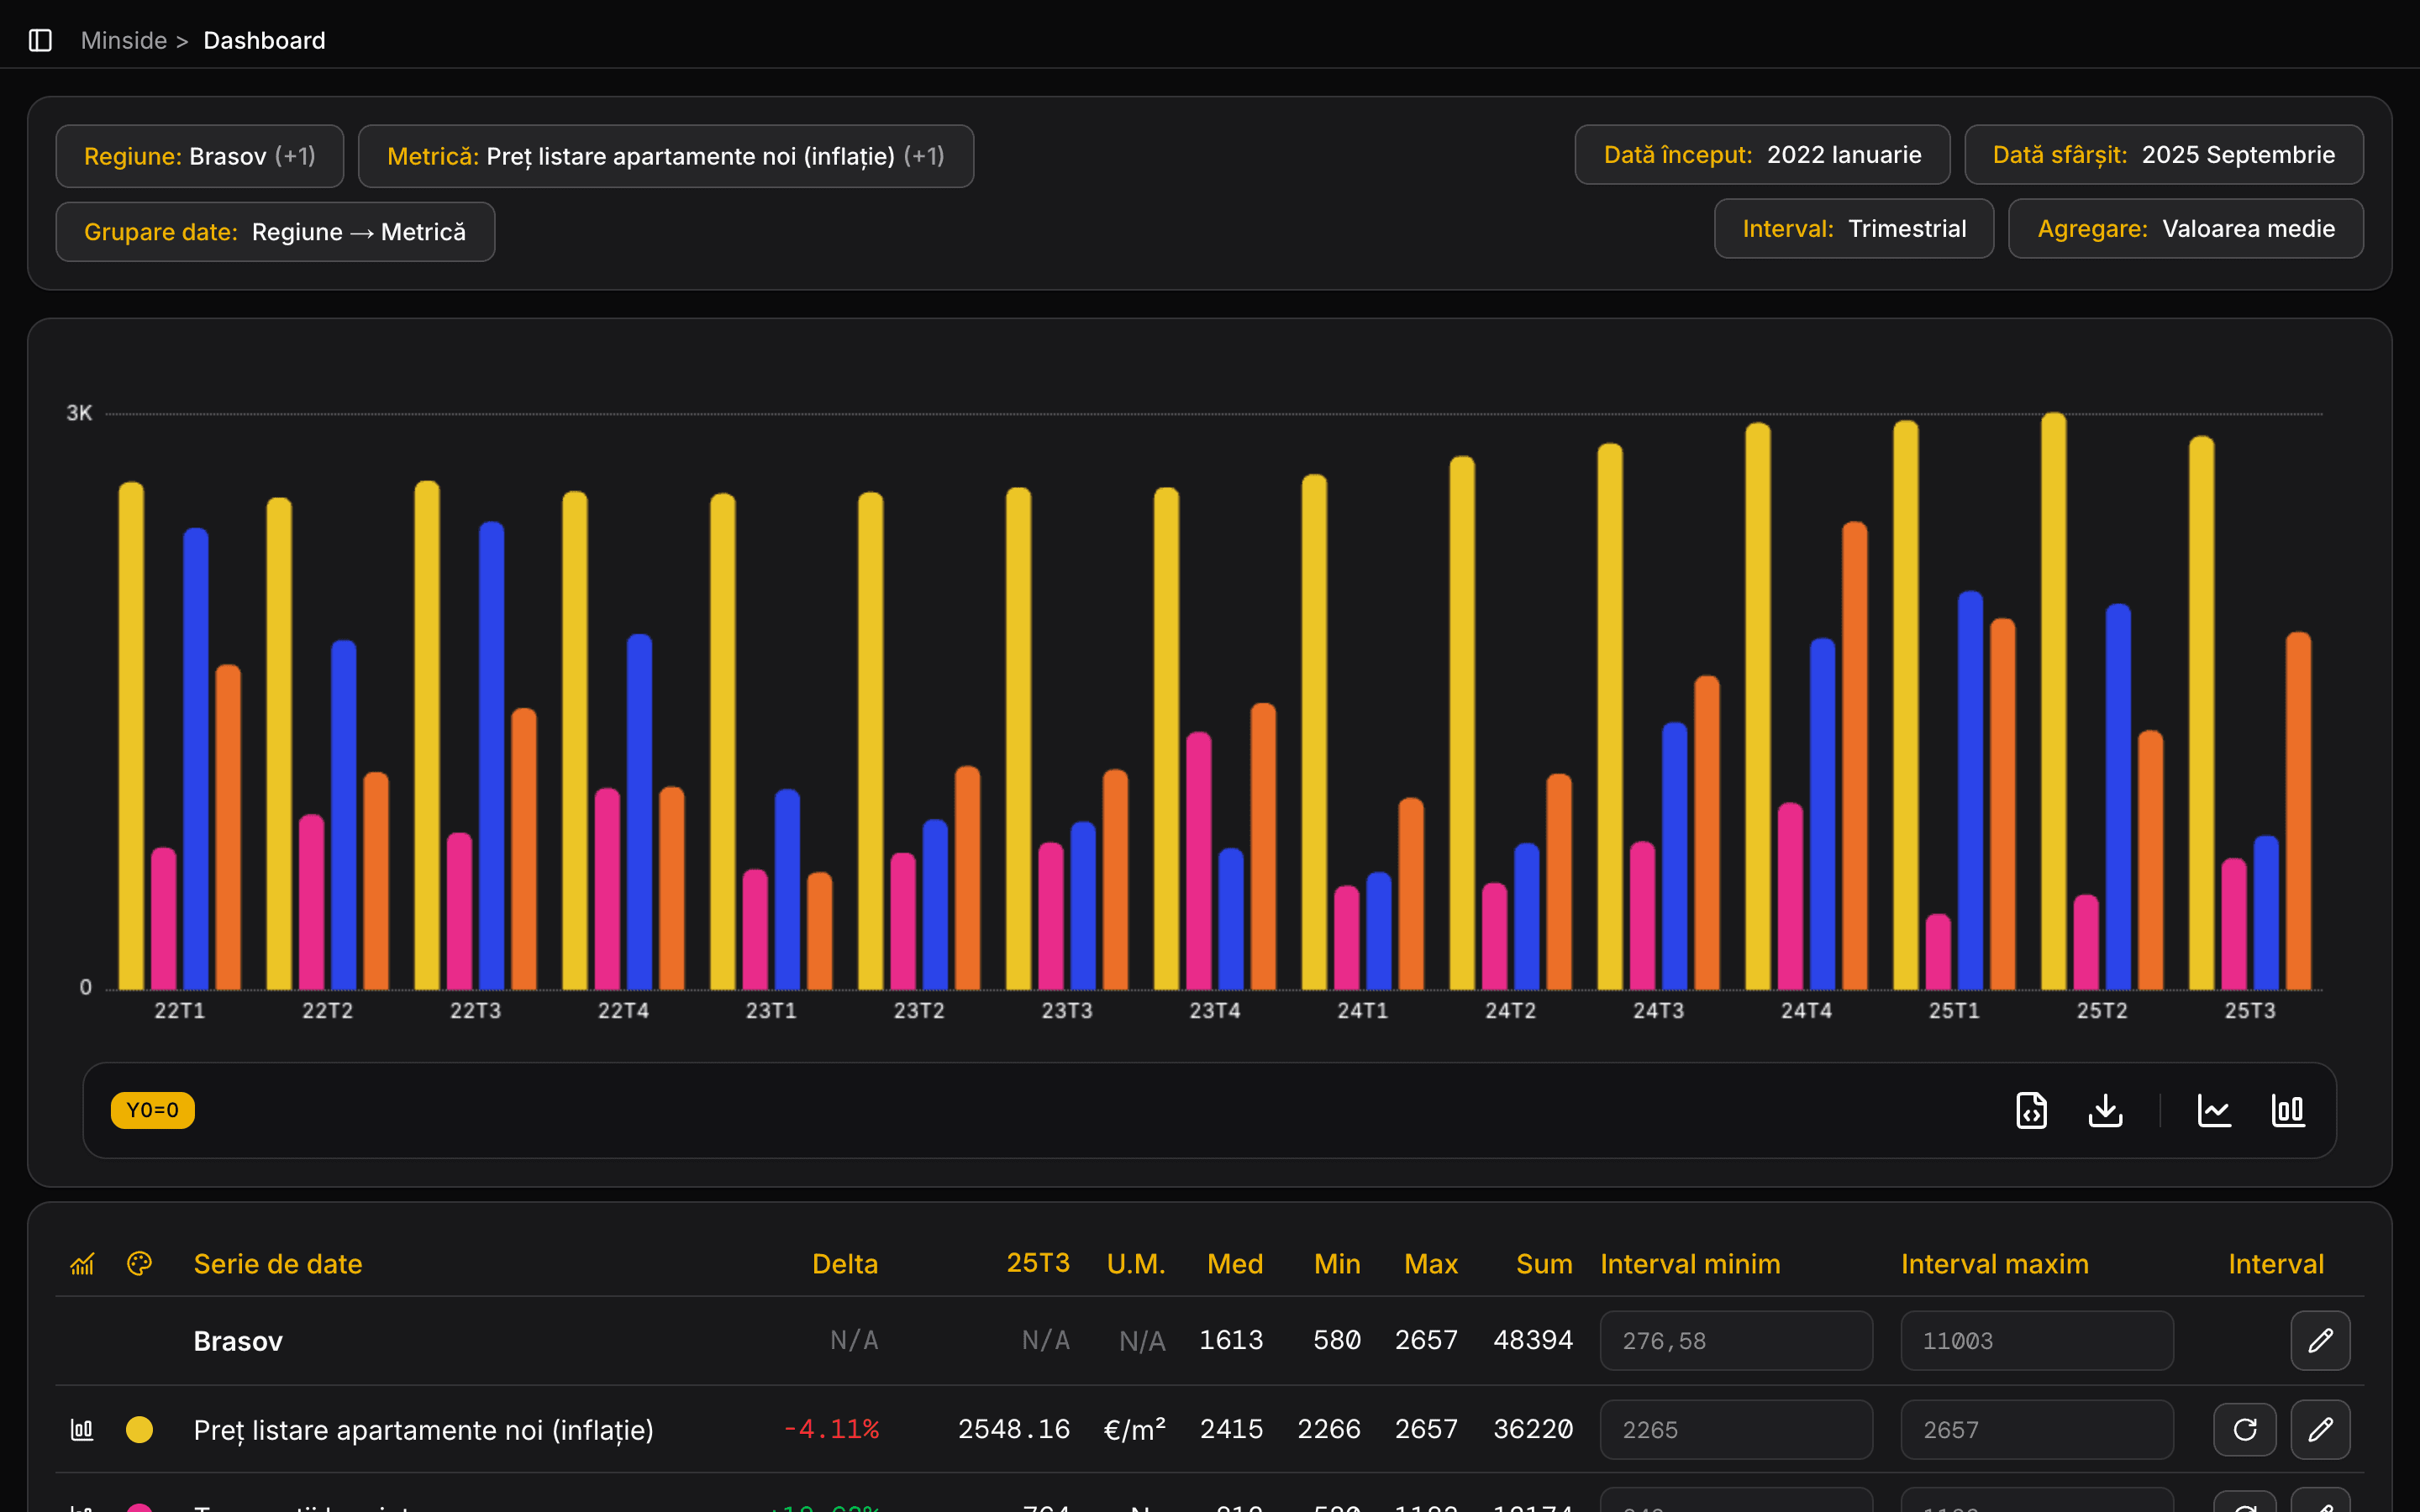Click the Minside breadcrumb link
Image resolution: width=2420 pixels, height=1512 pixels.
(123, 40)
